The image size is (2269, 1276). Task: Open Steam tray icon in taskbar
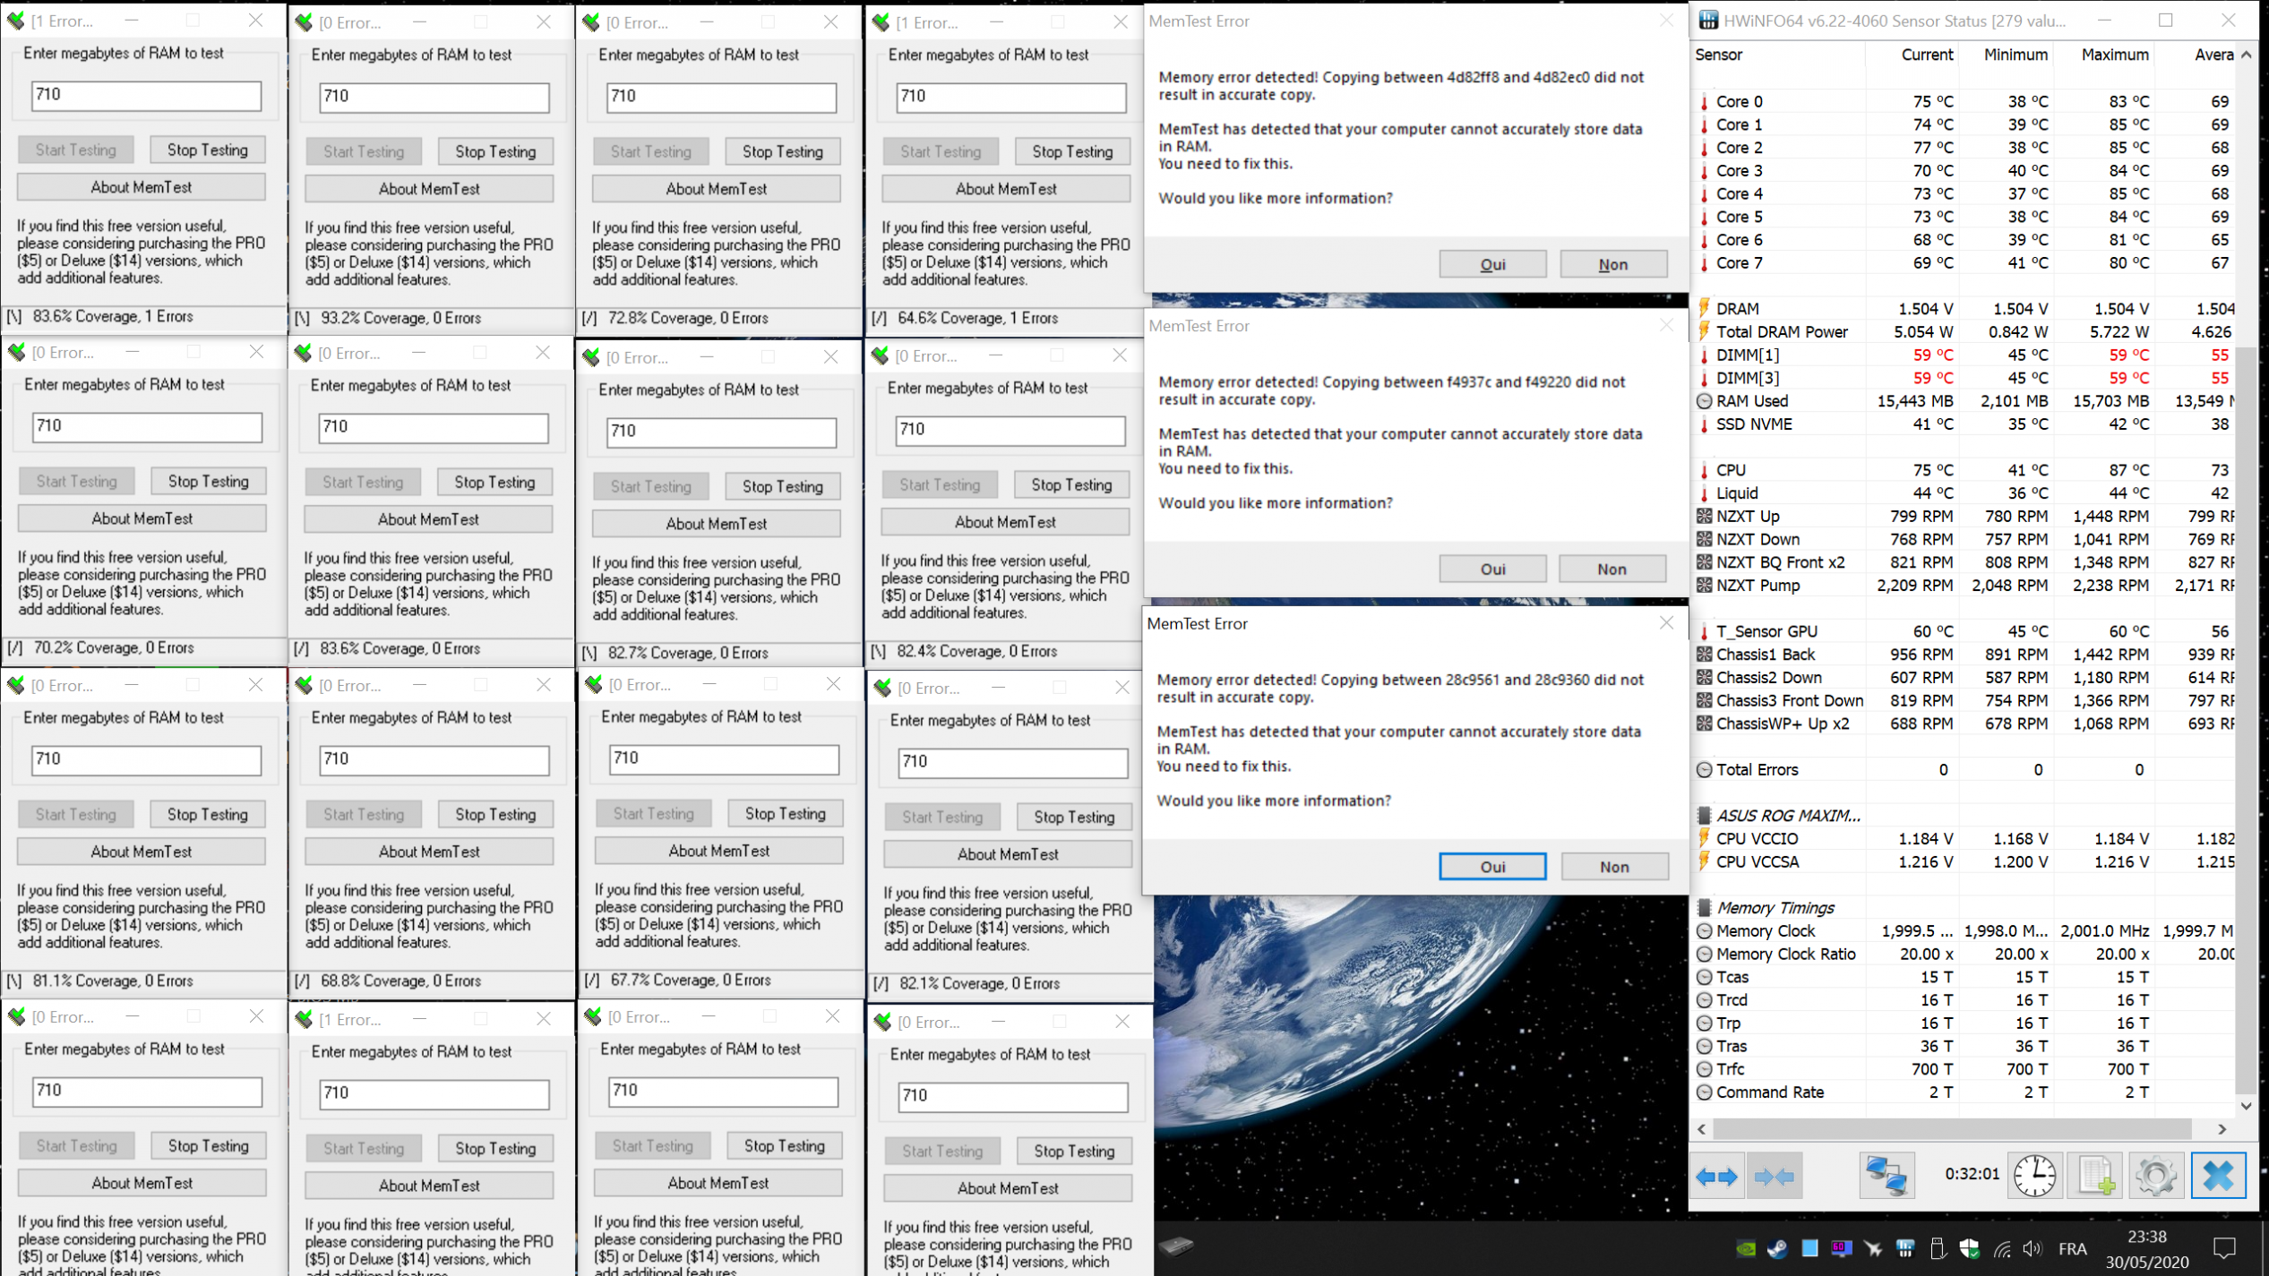pyautogui.click(x=1777, y=1248)
